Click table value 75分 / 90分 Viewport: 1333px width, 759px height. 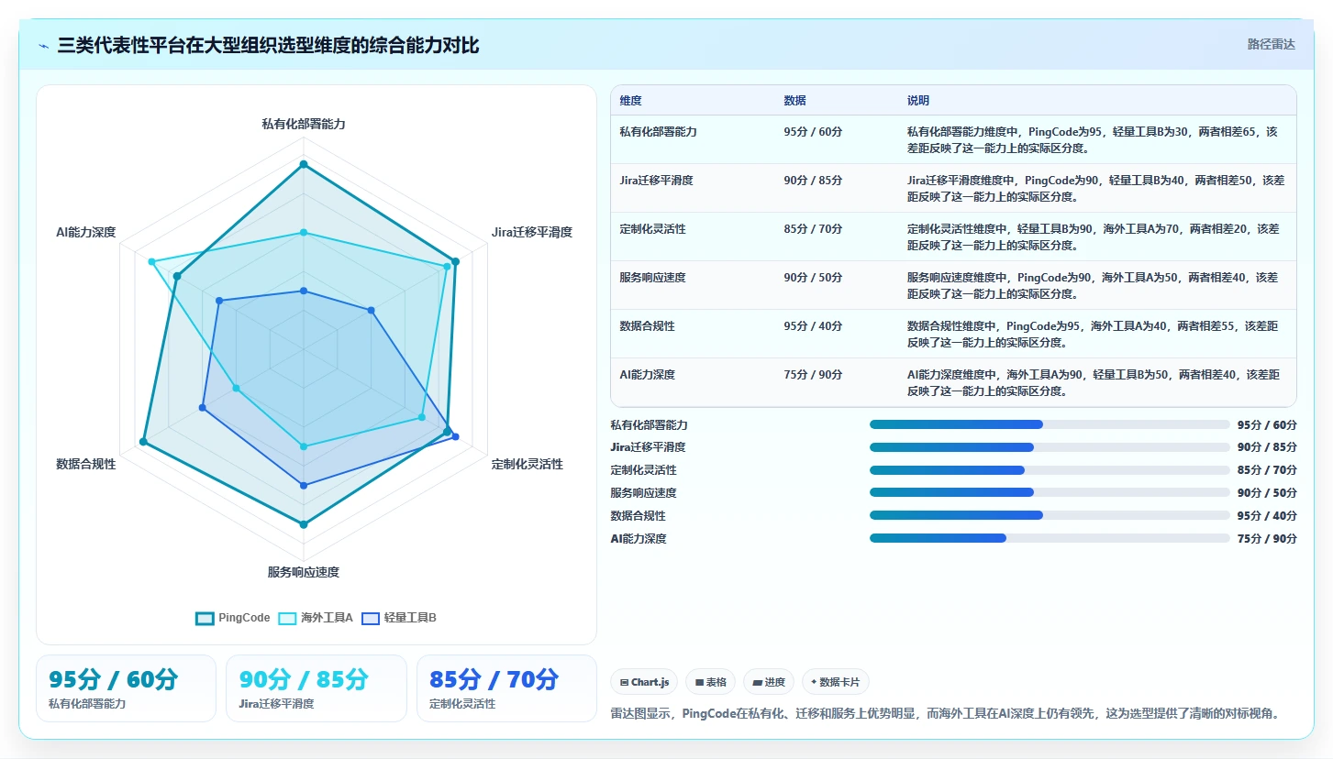click(x=813, y=375)
